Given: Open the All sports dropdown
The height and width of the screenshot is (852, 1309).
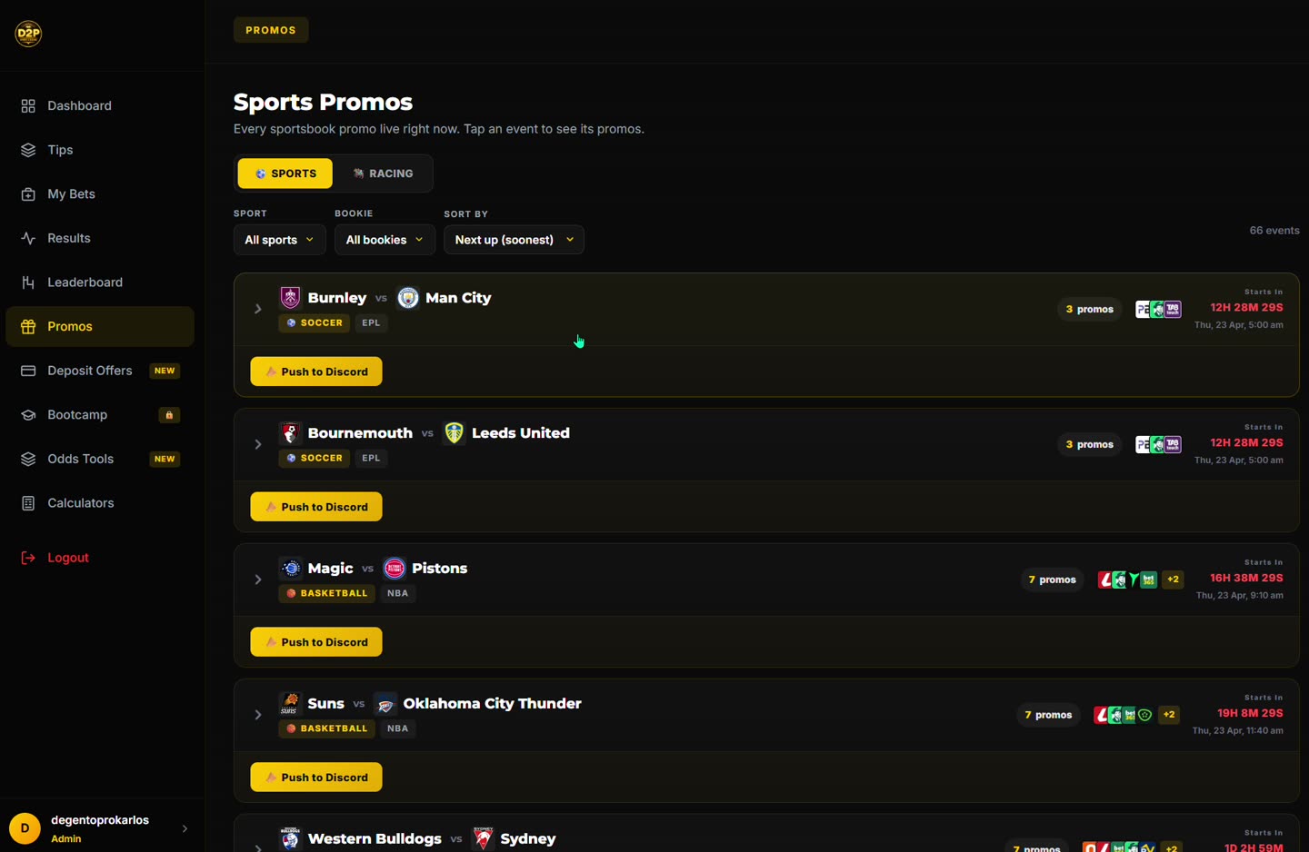Looking at the screenshot, I should pos(279,239).
